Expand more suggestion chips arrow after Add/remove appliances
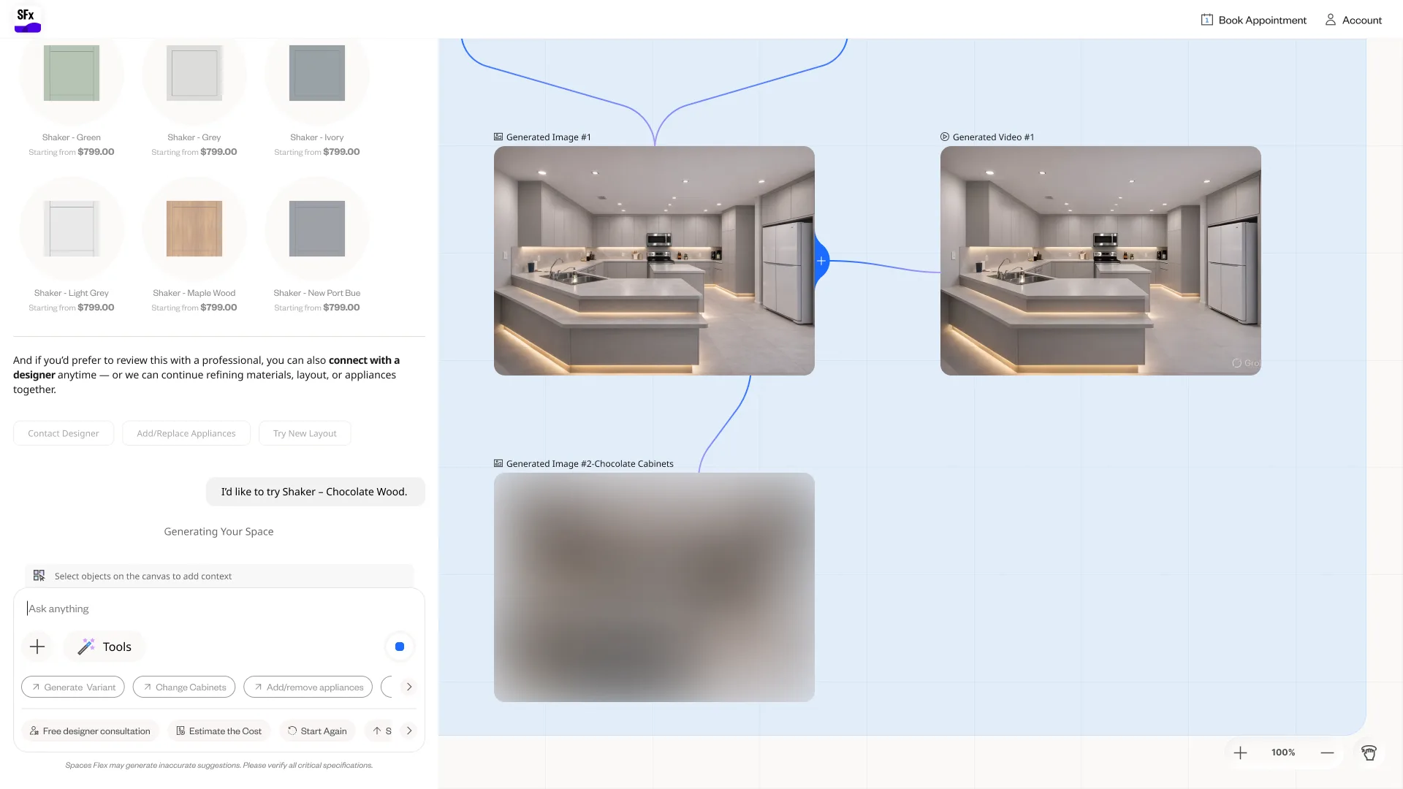Screen dimensions: 1403x789 pyautogui.click(x=409, y=687)
